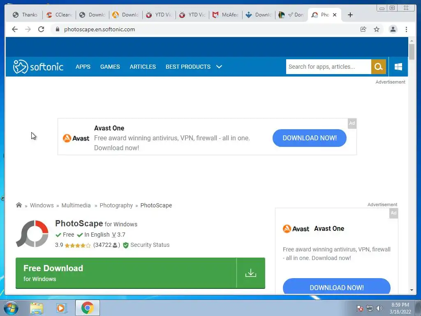Click the Windows platform icon in header
Screen dimensions: 421x316
[x=398, y=67]
